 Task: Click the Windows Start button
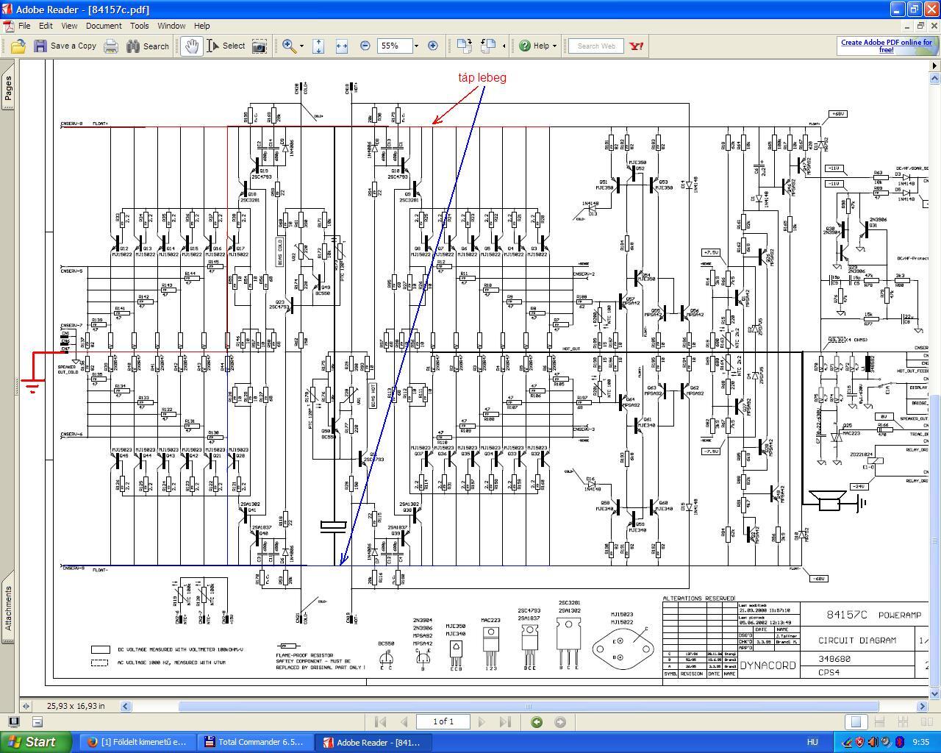click(35, 742)
